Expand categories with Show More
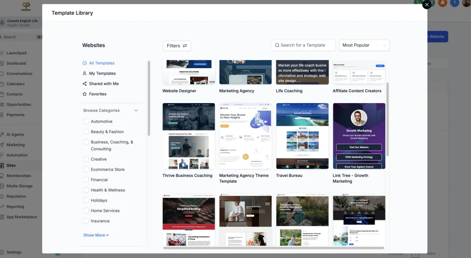This screenshot has height=258, width=471. (96, 235)
